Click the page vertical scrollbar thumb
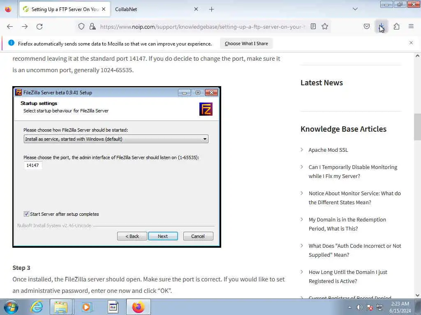The height and width of the screenshot is (315, 421). pos(417,127)
